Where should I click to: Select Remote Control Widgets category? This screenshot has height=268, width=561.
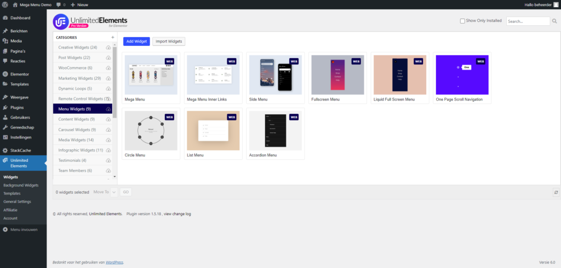tap(83, 98)
